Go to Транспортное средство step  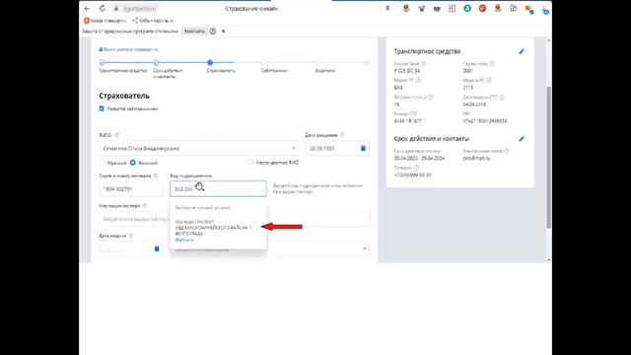(102, 63)
